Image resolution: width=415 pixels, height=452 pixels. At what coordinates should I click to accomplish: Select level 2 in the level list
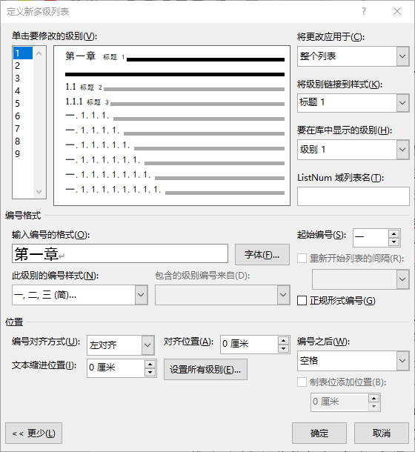(23, 66)
